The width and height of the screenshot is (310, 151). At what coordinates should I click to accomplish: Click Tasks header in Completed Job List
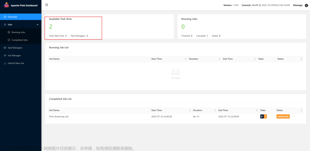tap(263, 110)
